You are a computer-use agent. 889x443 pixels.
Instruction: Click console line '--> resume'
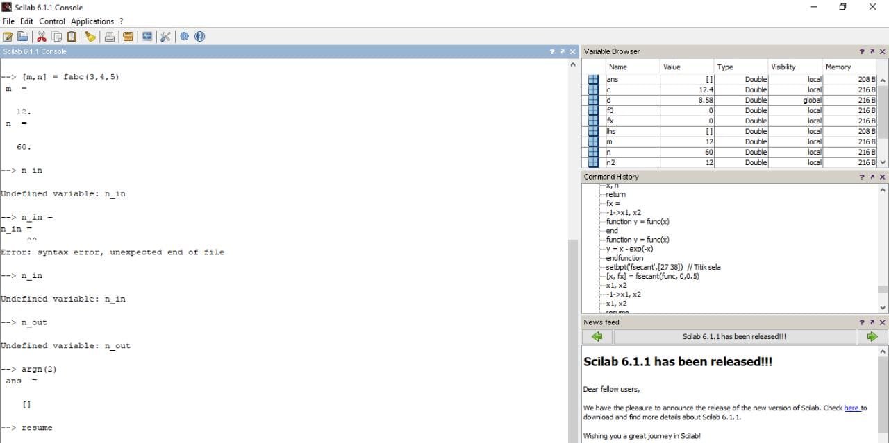point(26,428)
